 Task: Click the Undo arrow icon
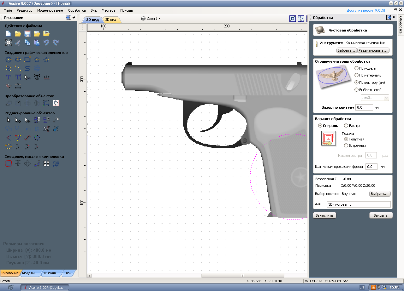(46, 43)
